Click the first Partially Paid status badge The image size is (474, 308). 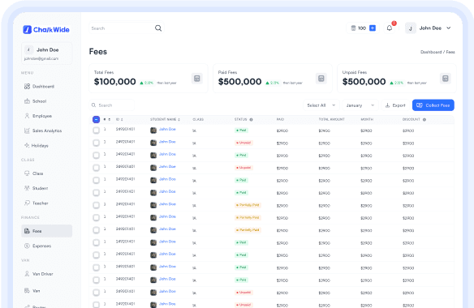248,205
